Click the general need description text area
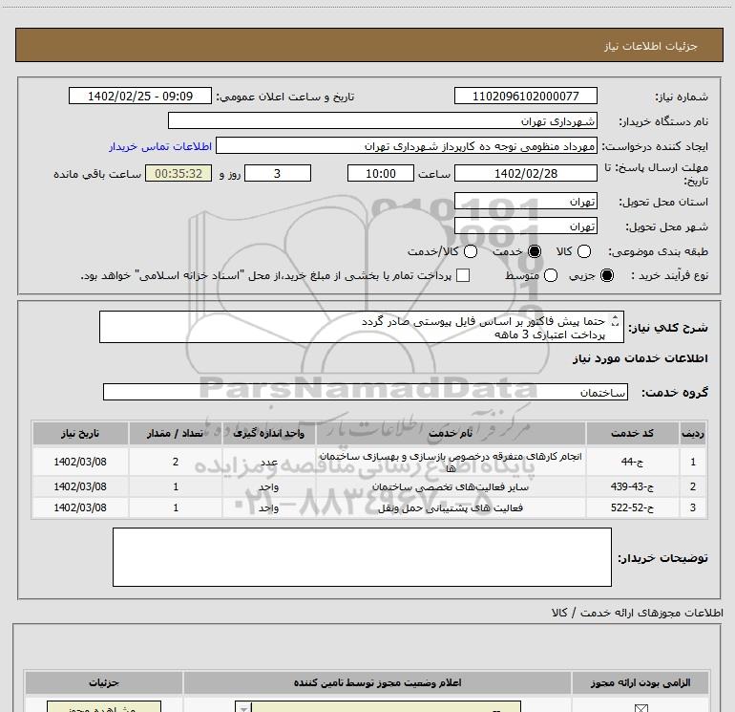735x712 pixels. pos(362,327)
